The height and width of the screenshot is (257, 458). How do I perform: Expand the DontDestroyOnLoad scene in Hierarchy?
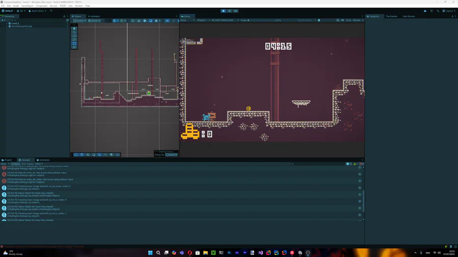coord(7,26)
